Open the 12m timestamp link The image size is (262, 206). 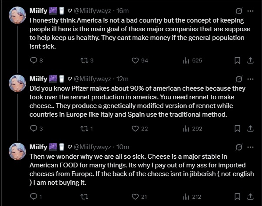(x=123, y=79)
